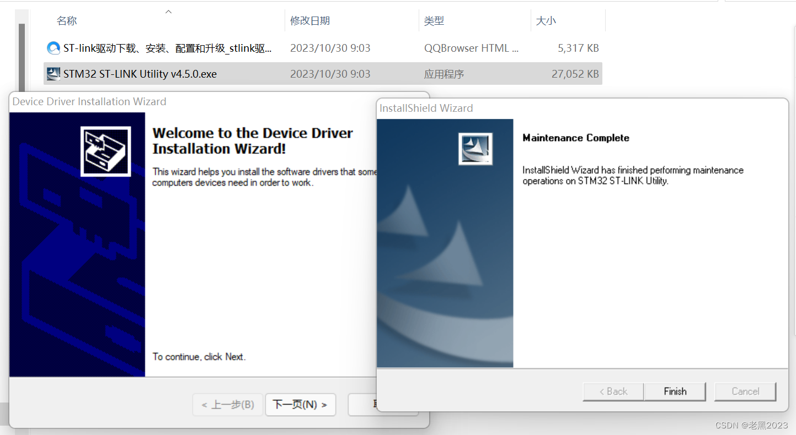Viewport: 796px width, 435px height.
Task: Click the Device Driver Wizard computer icon
Action: pos(105,151)
